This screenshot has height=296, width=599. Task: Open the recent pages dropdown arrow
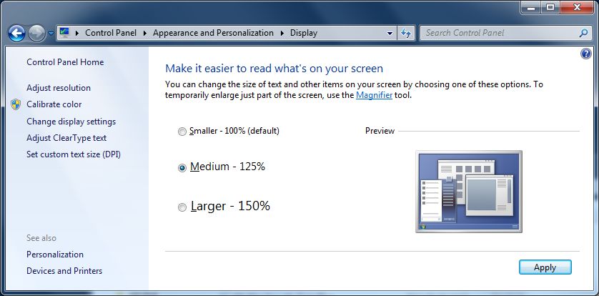49,33
